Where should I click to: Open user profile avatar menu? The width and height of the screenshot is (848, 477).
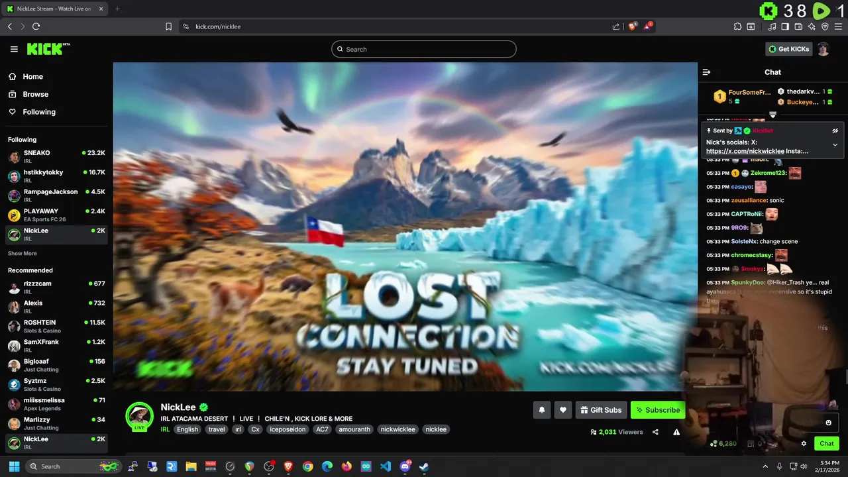click(x=823, y=49)
